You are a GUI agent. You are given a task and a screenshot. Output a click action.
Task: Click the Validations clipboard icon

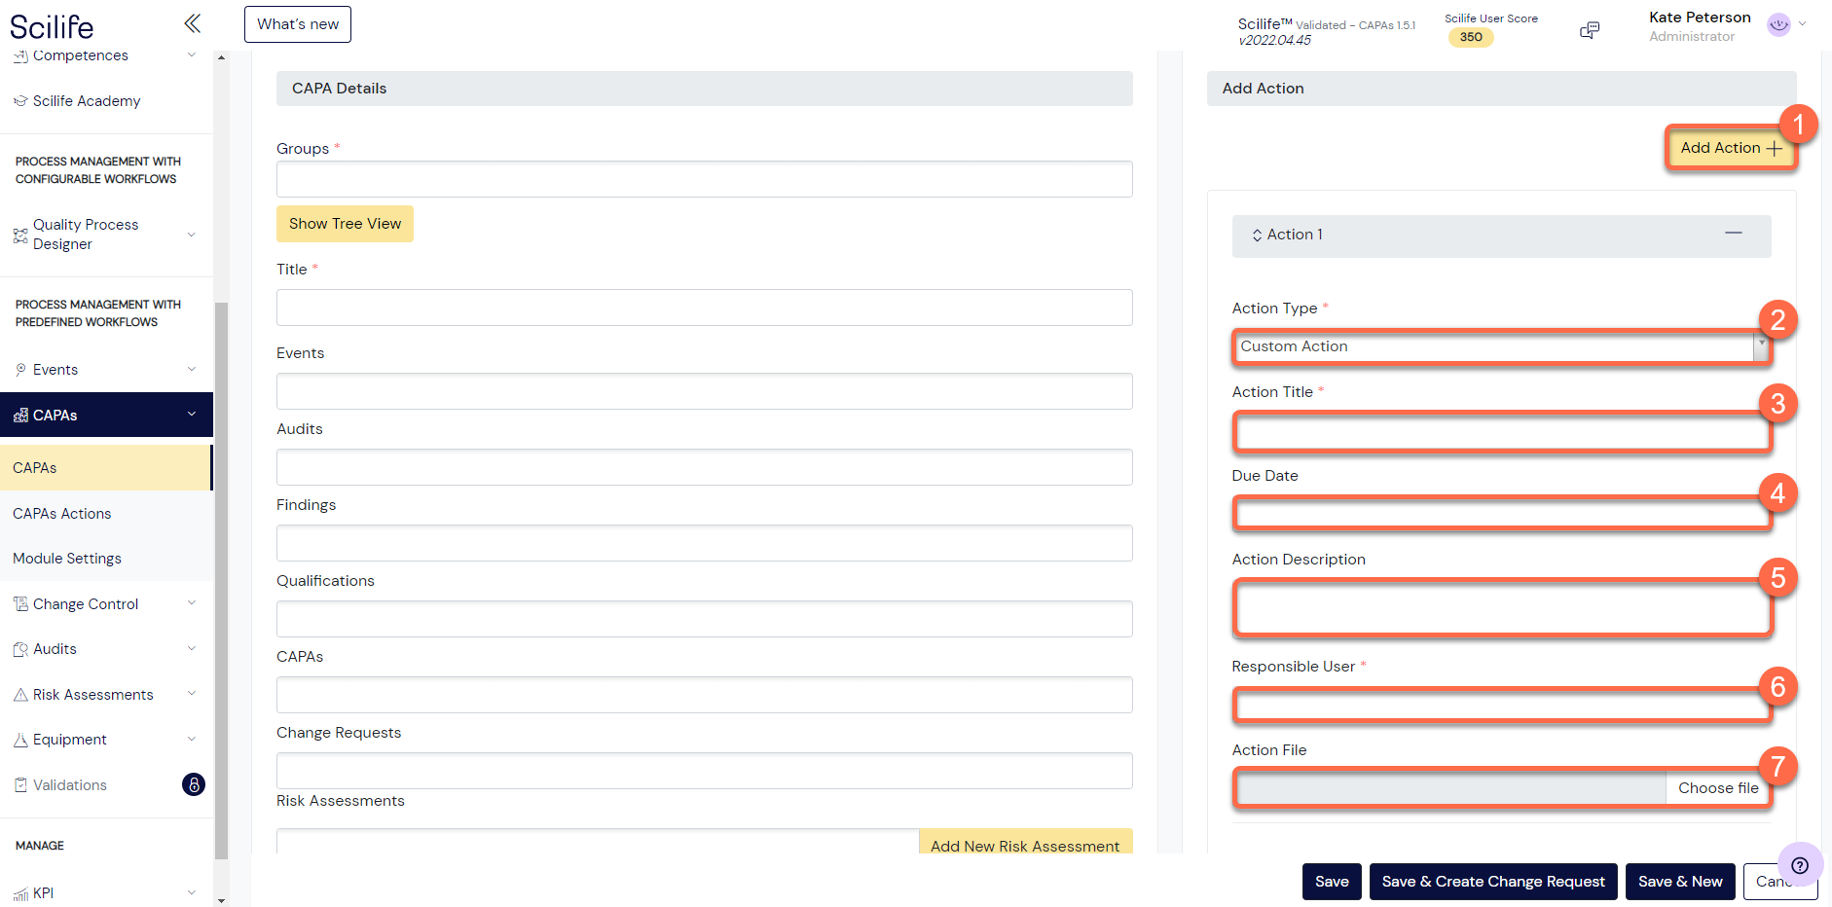tap(20, 785)
